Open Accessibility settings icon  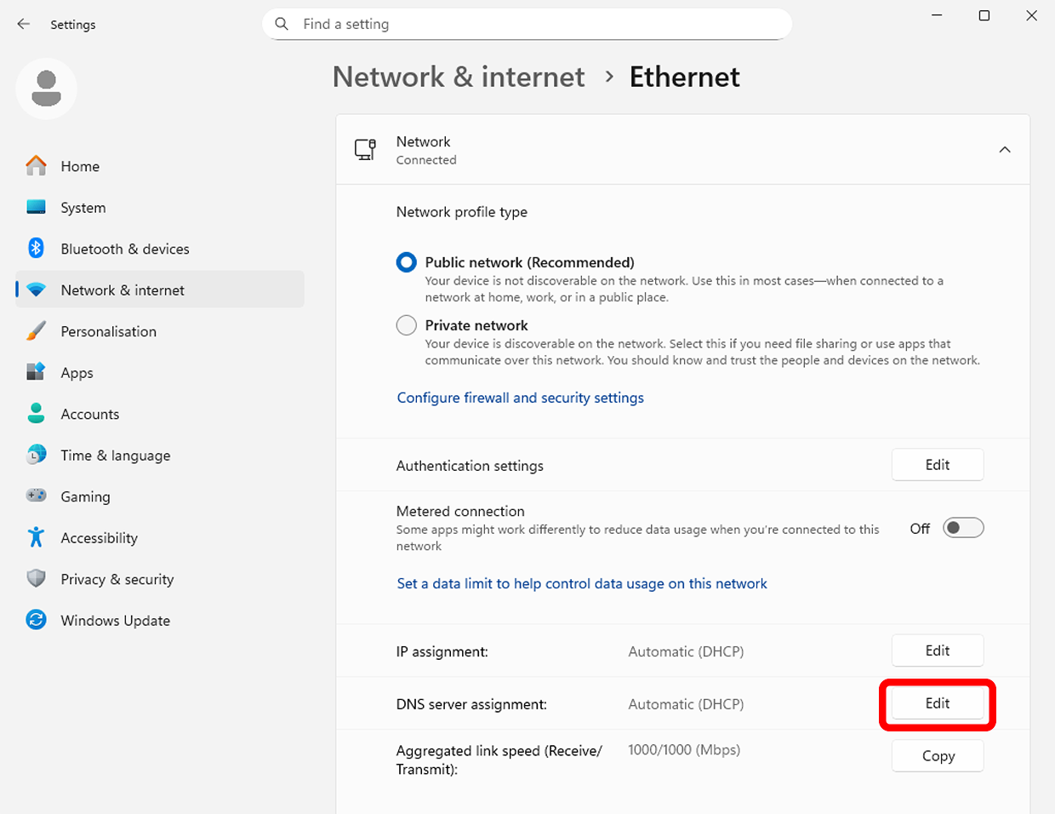pyautogui.click(x=36, y=537)
